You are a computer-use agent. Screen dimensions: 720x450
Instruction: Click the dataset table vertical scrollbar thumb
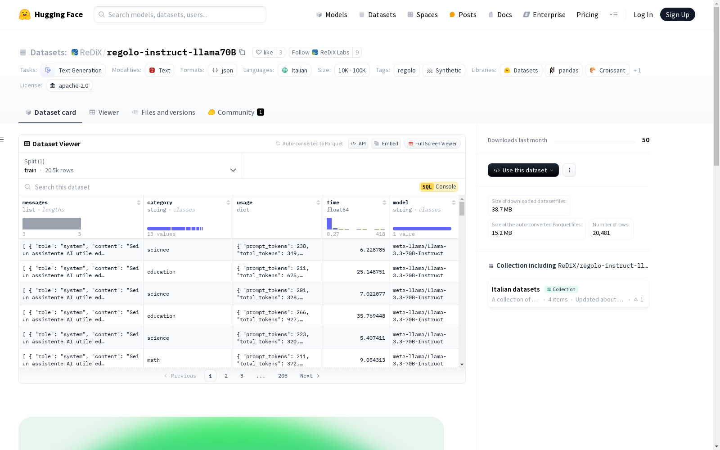click(462, 209)
